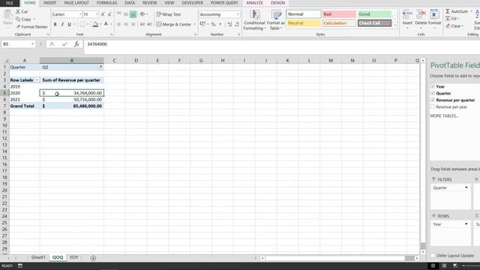Click the Copy icon
Screen dimensions: 480x270
18,19
